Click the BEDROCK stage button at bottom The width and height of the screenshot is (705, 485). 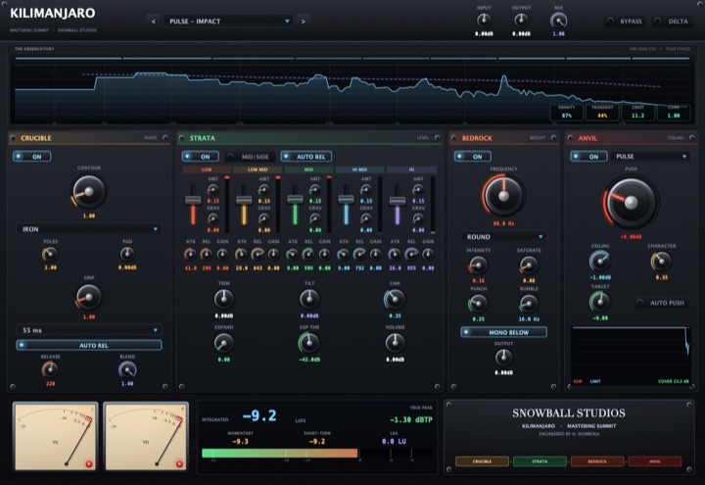pos(597,461)
